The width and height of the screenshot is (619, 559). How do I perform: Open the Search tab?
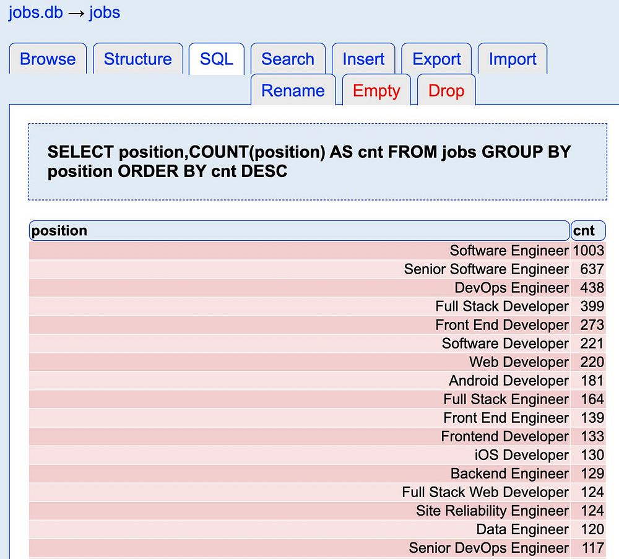coord(288,59)
